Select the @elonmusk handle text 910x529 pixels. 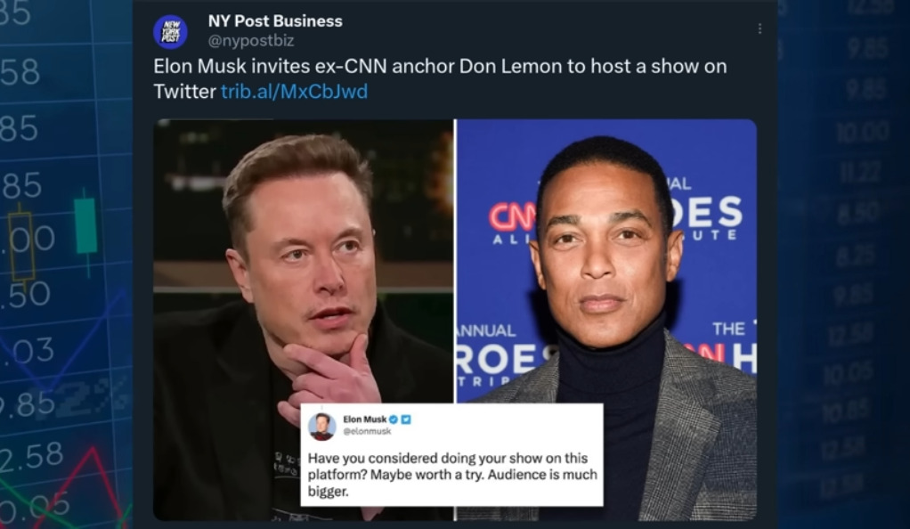click(x=367, y=431)
